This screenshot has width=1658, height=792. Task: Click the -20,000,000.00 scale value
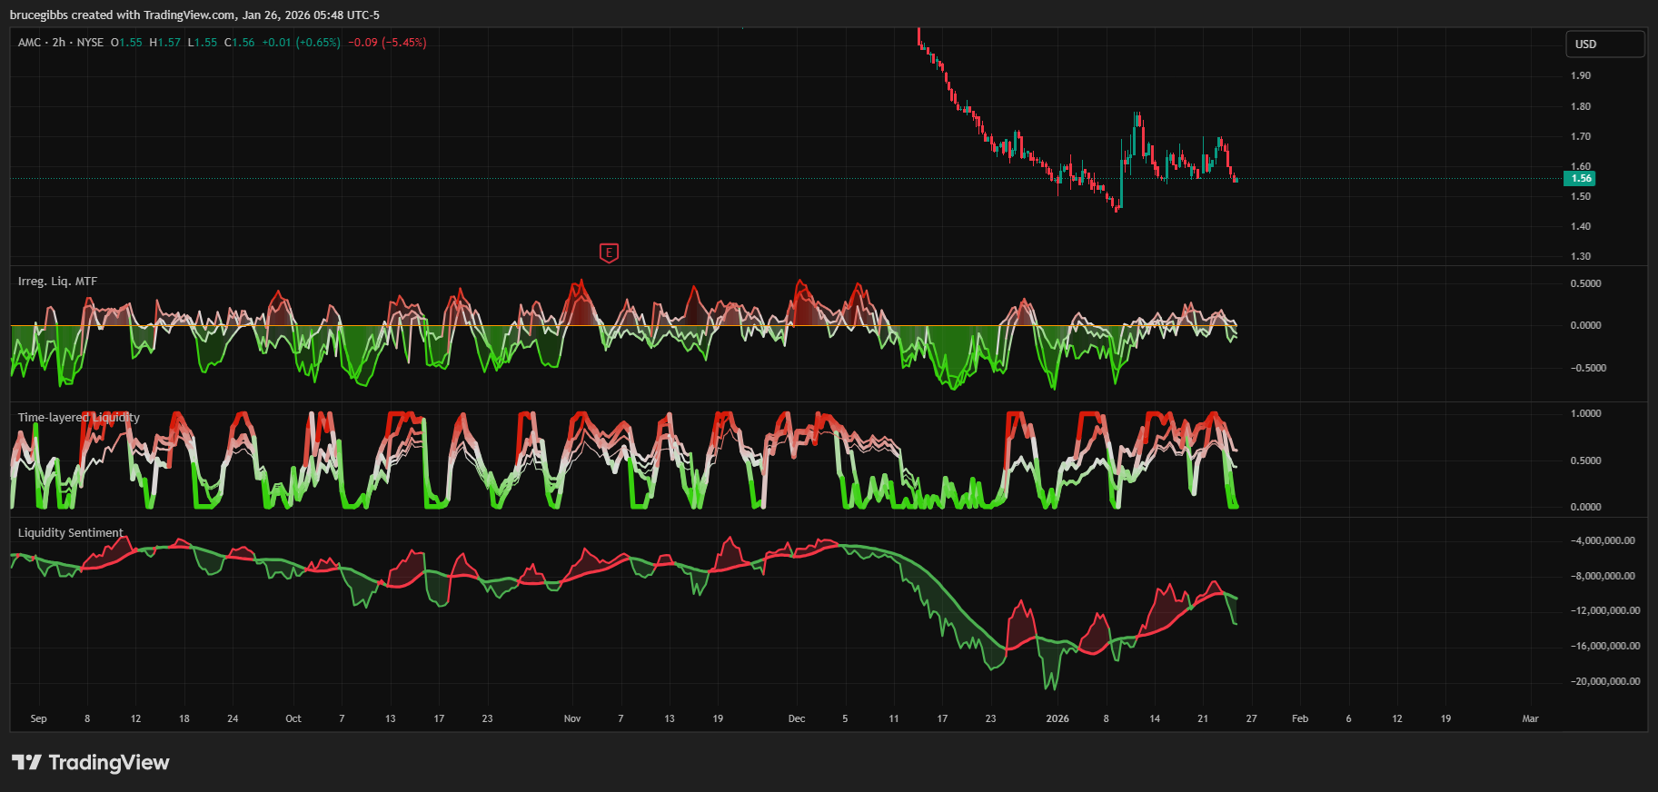coord(1604,681)
